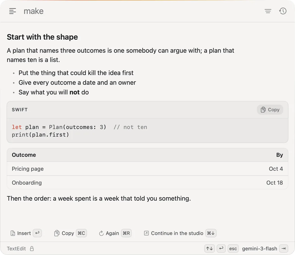The width and height of the screenshot is (295, 255).
Task: Click the up-down arrows key hint
Action: 209,249
